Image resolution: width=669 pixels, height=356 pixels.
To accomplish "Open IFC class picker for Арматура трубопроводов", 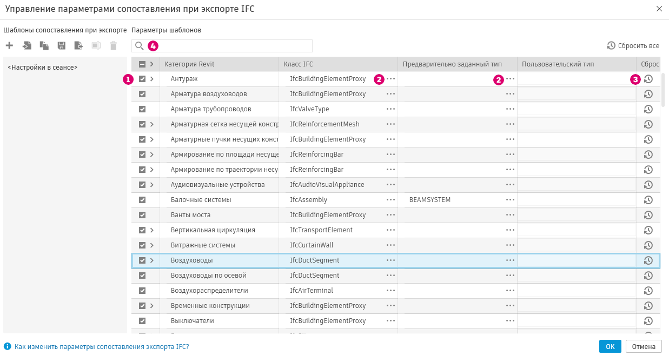I will coord(390,109).
